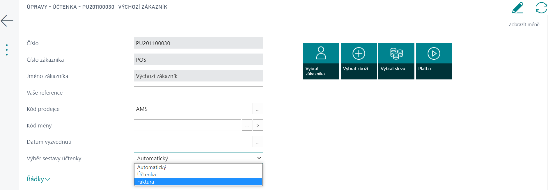Click the arrow button beside Kód měny
Viewport: 548px width, 190px height.
(x=258, y=125)
